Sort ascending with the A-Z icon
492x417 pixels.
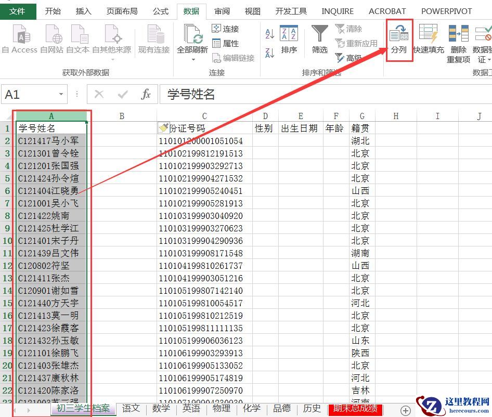coord(269,34)
